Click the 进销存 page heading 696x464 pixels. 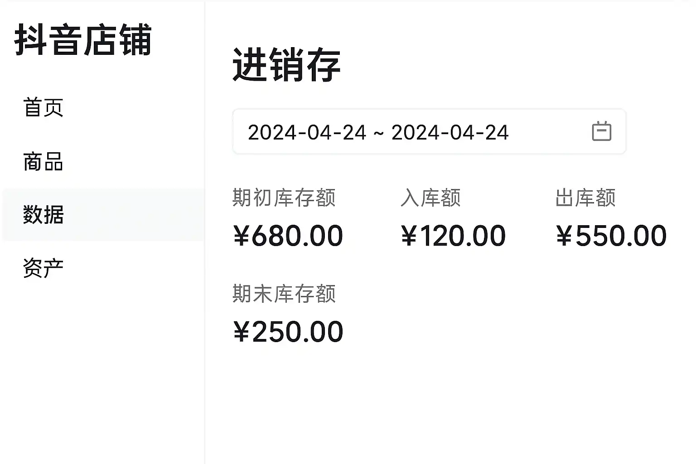[286, 66]
